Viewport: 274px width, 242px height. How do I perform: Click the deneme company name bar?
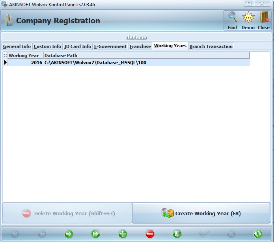(x=136, y=37)
